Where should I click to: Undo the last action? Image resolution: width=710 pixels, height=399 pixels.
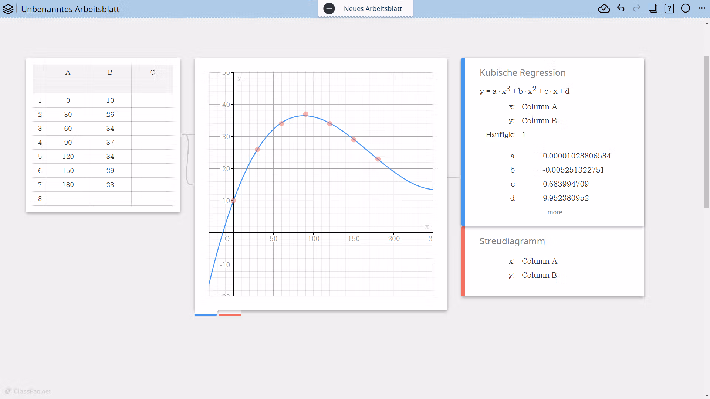[621, 8]
